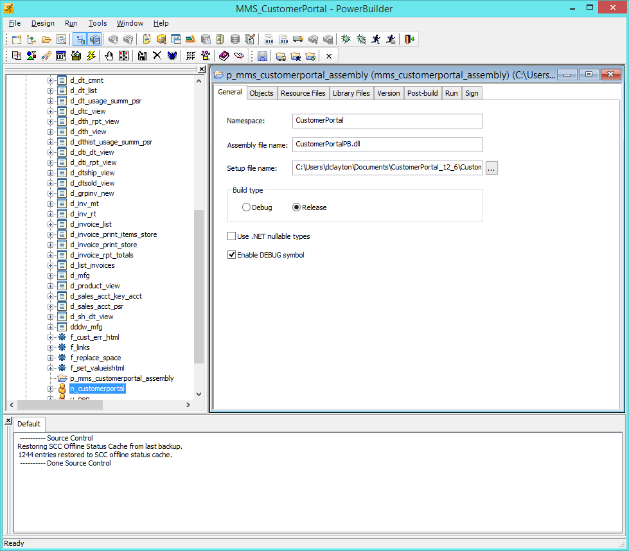629x551 pixels.
Task: Click the blue floppy disk Save icon
Action: [262, 56]
